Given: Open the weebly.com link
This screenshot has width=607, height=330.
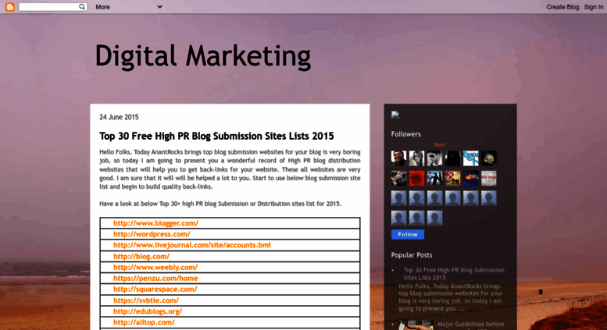Looking at the screenshot, I should tap(155, 267).
